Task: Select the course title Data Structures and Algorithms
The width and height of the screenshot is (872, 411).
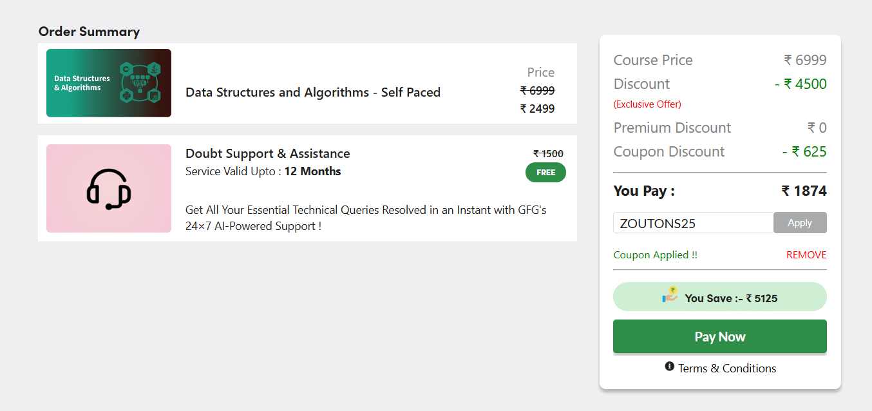Action: 312,92
